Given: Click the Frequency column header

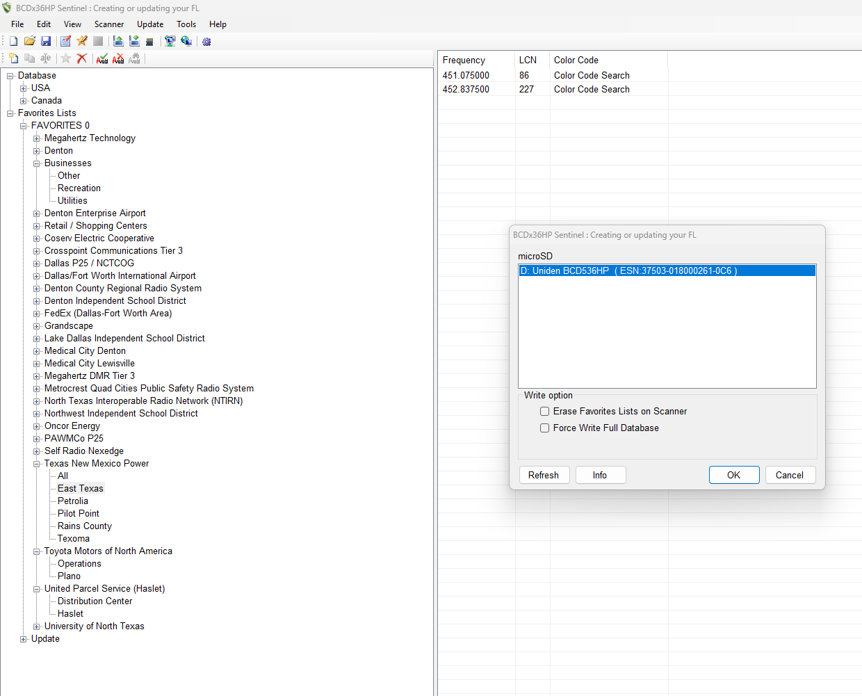Looking at the screenshot, I should click(476, 60).
